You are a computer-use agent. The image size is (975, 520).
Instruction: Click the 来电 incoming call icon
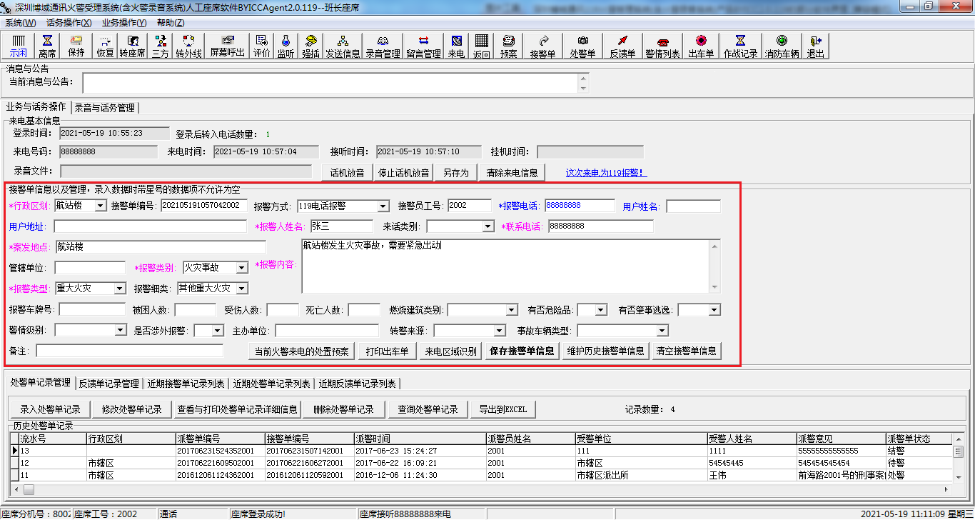(x=456, y=46)
